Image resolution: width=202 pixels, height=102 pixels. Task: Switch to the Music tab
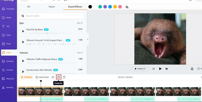(52, 7)
